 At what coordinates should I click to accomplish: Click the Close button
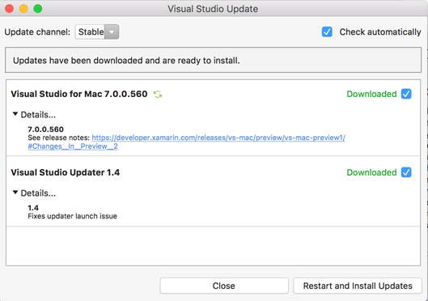[224, 286]
